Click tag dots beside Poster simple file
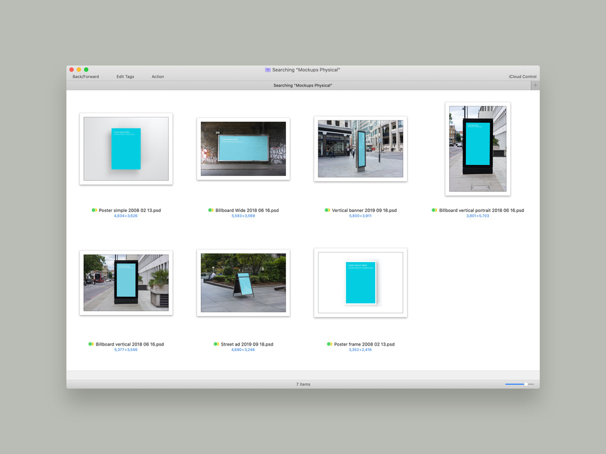 coord(94,210)
